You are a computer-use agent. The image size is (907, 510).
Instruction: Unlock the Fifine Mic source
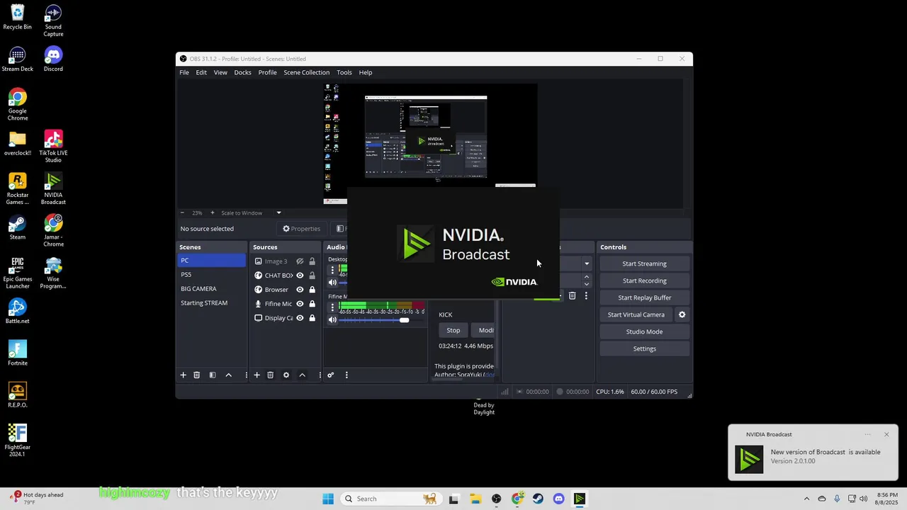pos(312,304)
